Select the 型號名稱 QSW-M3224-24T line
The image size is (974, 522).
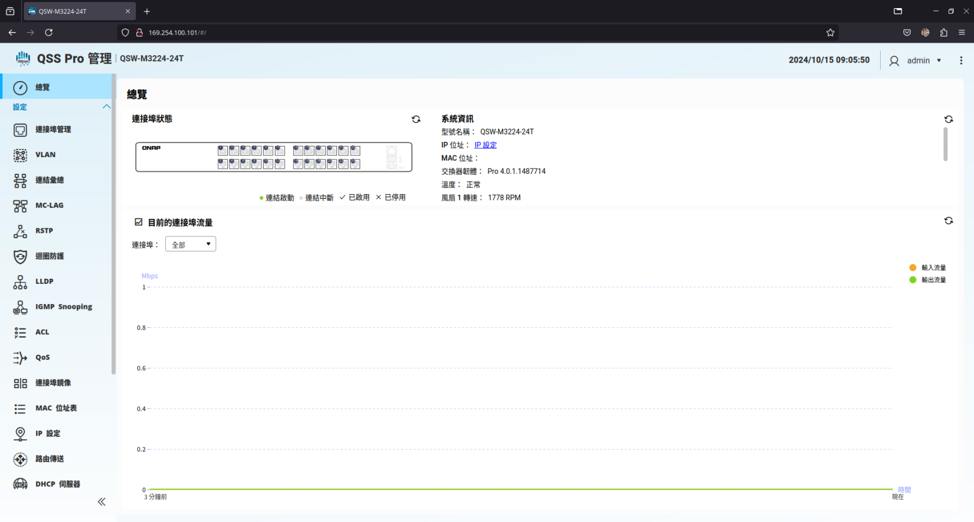[488, 132]
